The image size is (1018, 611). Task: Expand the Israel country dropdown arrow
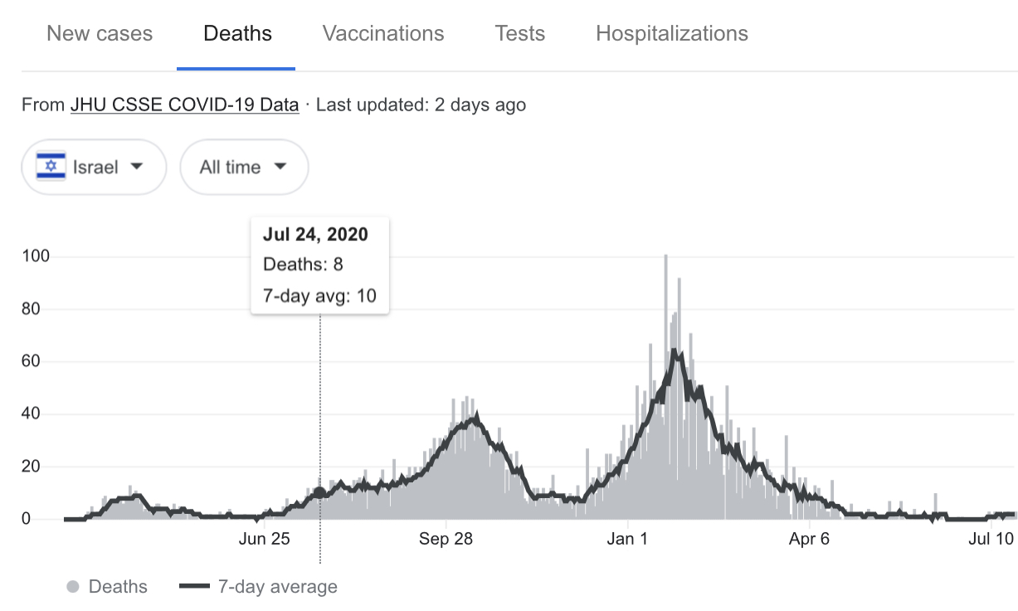click(x=137, y=167)
